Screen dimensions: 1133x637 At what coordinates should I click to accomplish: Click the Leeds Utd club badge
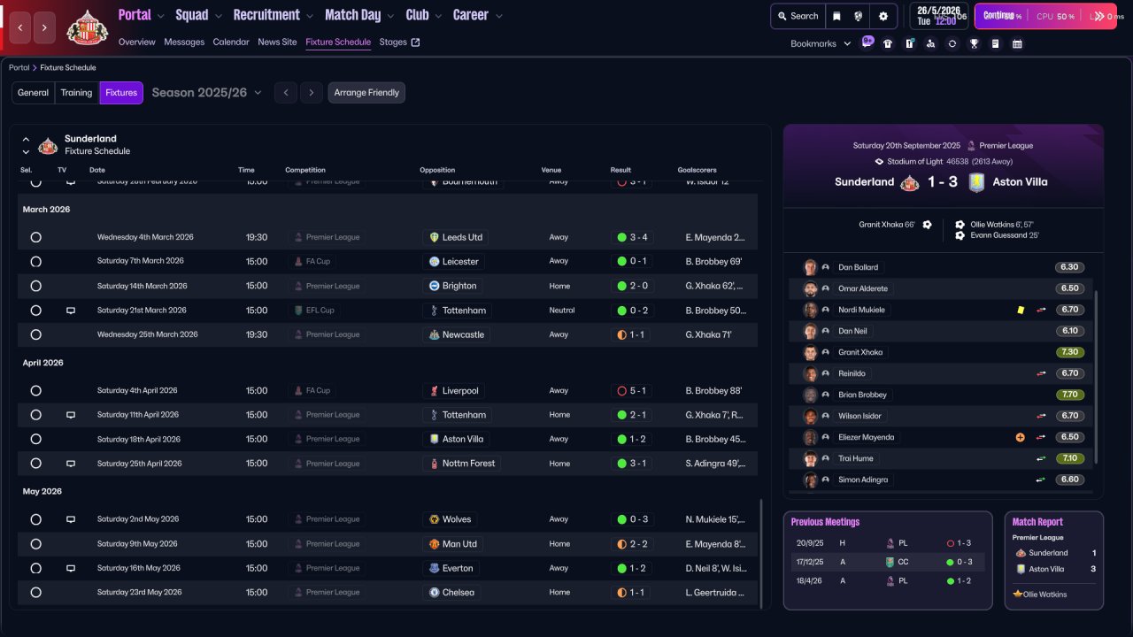point(434,237)
